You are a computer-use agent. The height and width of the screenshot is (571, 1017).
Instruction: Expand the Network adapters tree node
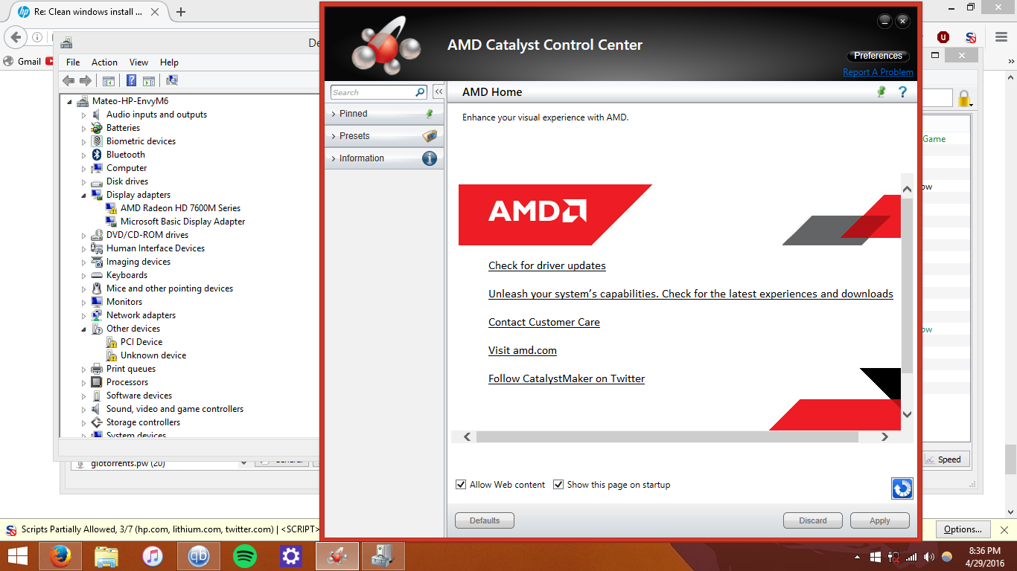[x=84, y=315]
